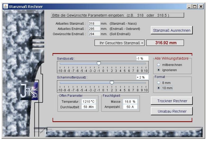The height and width of the screenshot is (142, 209).
Task: Open the Umbau Rechner
Action: coord(172,111)
